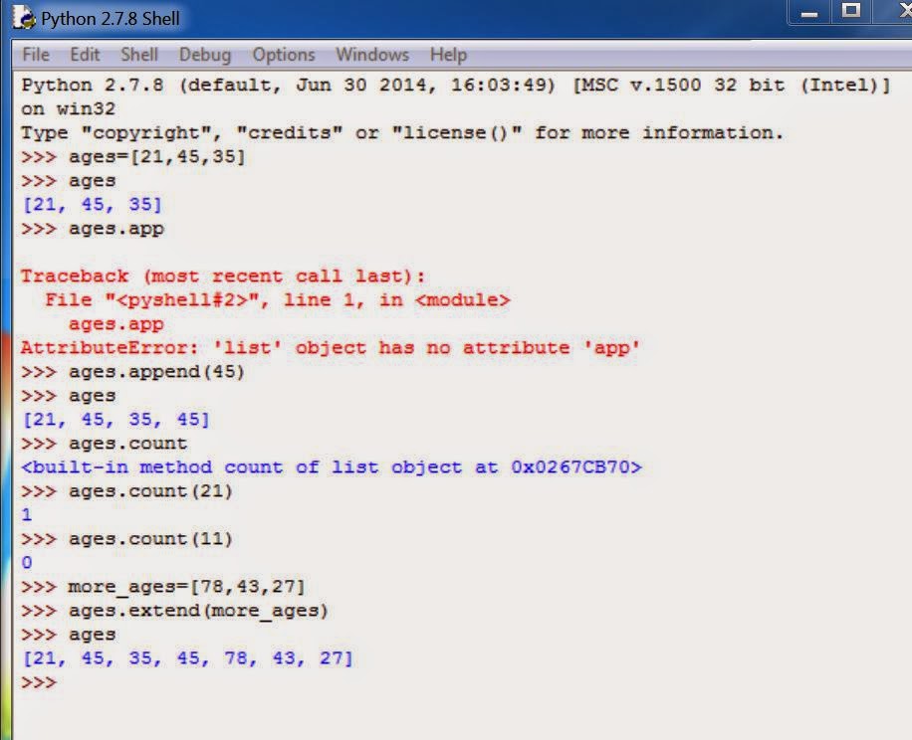Click the output '[21, 45, 35, 45]'
Image resolution: width=912 pixels, height=740 pixels.
115,420
